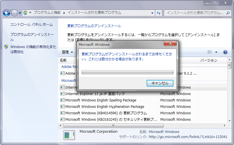The height and width of the screenshot is (145, 234).
Task: Click the uninstall progress bar
Action: click(x=127, y=72)
